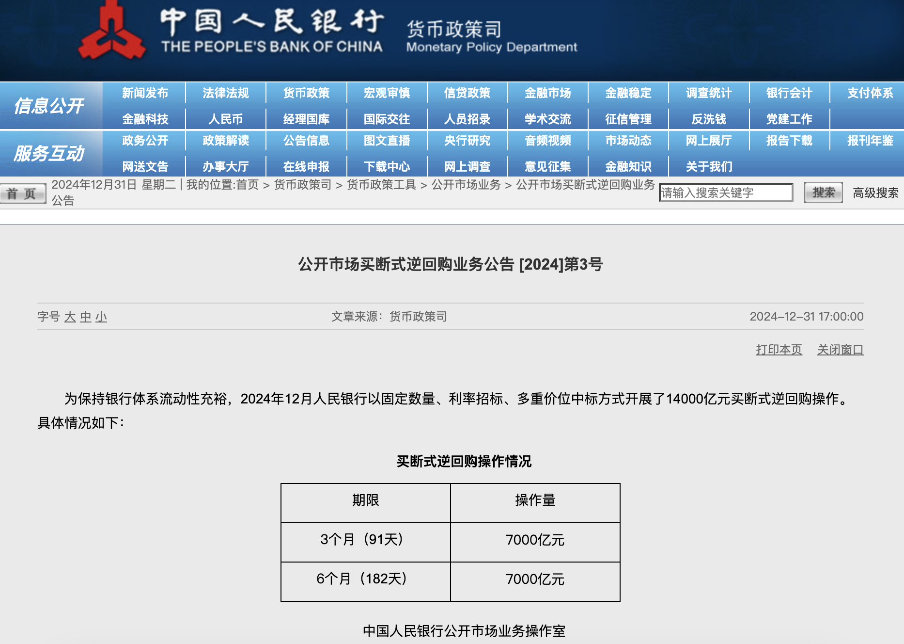904x644 pixels.
Task: Set font size to large (大)
Action: 70,317
